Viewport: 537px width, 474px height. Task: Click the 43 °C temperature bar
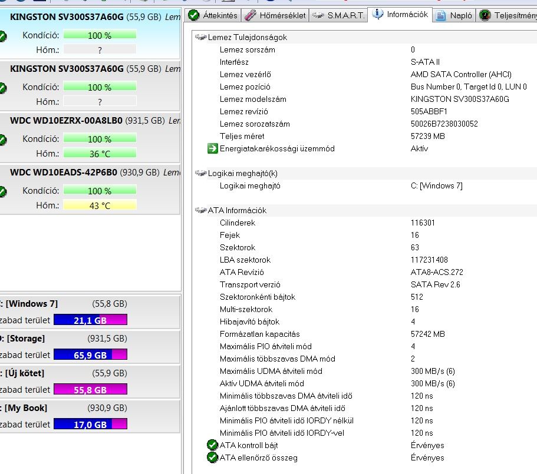(x=100, y=205)
